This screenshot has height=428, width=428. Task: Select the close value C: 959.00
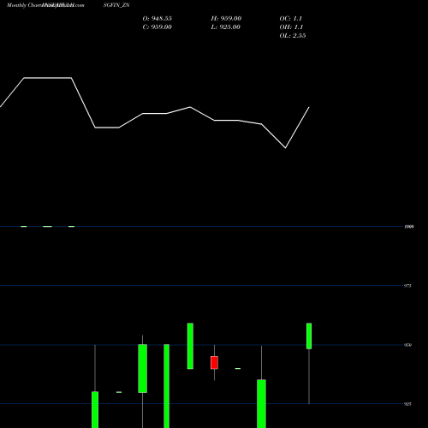tap(158, 27)
